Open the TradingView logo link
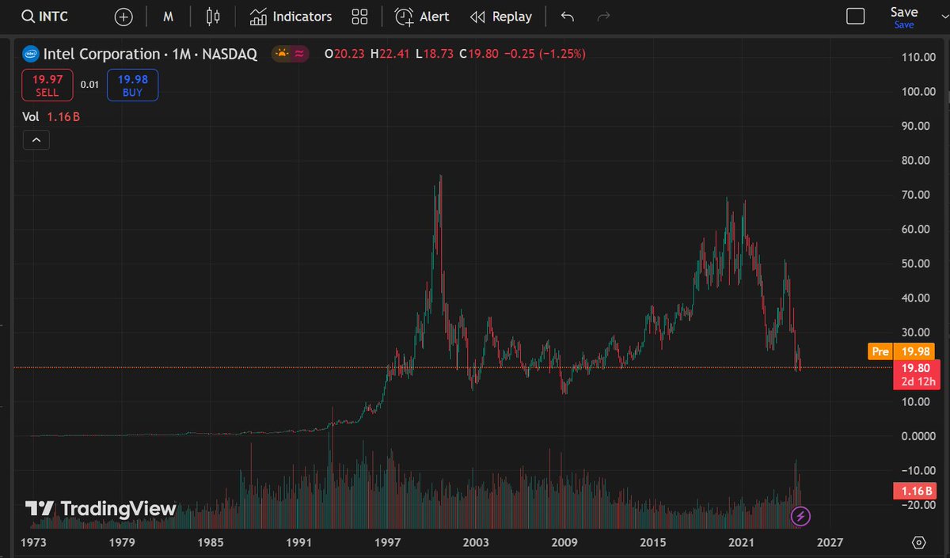The height and width of the screenshot is (558, 950). [101, 509]
